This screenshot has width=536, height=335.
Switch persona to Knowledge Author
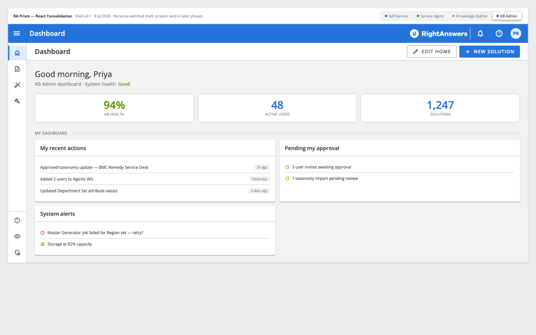tap(470, 16)
